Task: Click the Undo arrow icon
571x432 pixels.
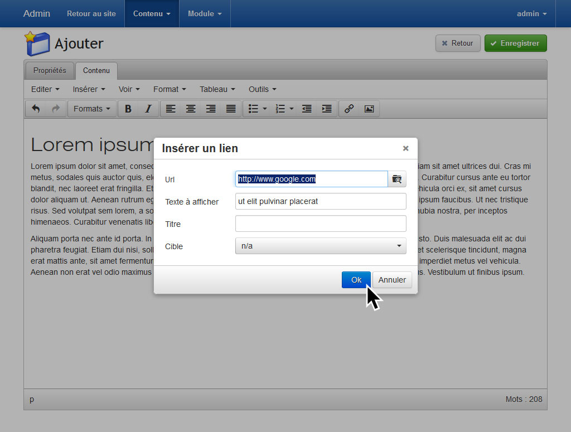Action: (36, 109)
